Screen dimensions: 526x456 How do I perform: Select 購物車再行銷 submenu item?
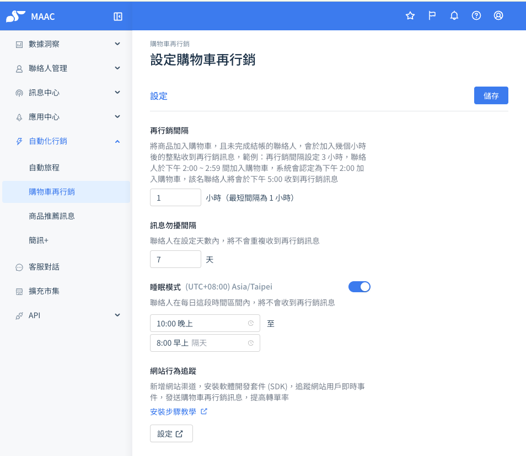[x=66, y=192]
